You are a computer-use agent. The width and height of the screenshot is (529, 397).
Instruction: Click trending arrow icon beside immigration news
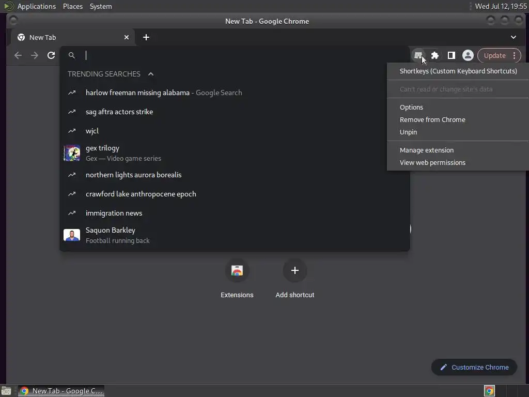click(x=72, y=213)
